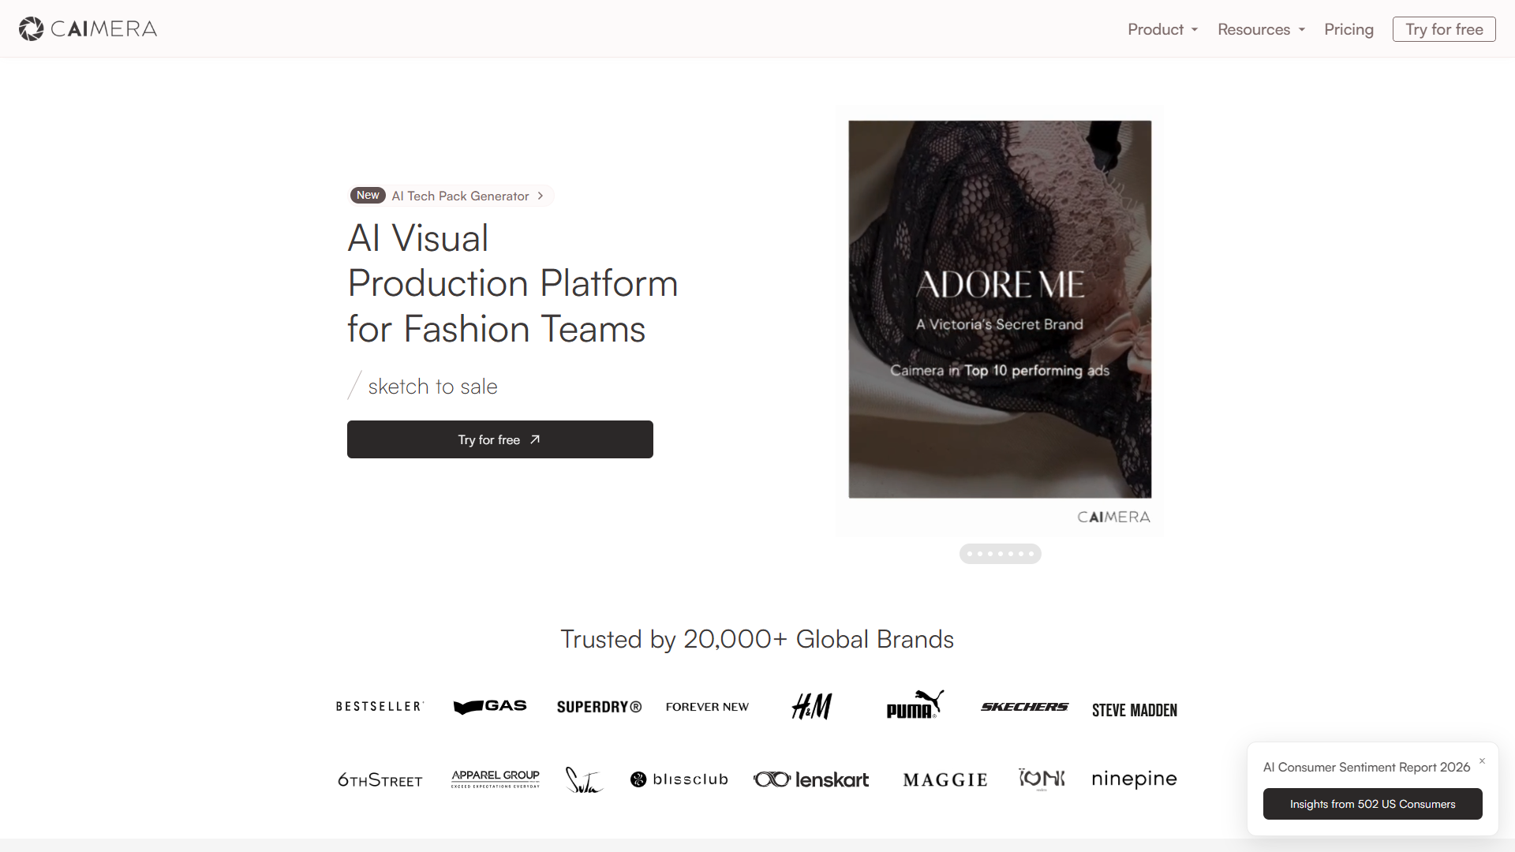This screenshot has height=852, width=1515.
Task: Click the Adore Me showcase image
Action: 1000,309
